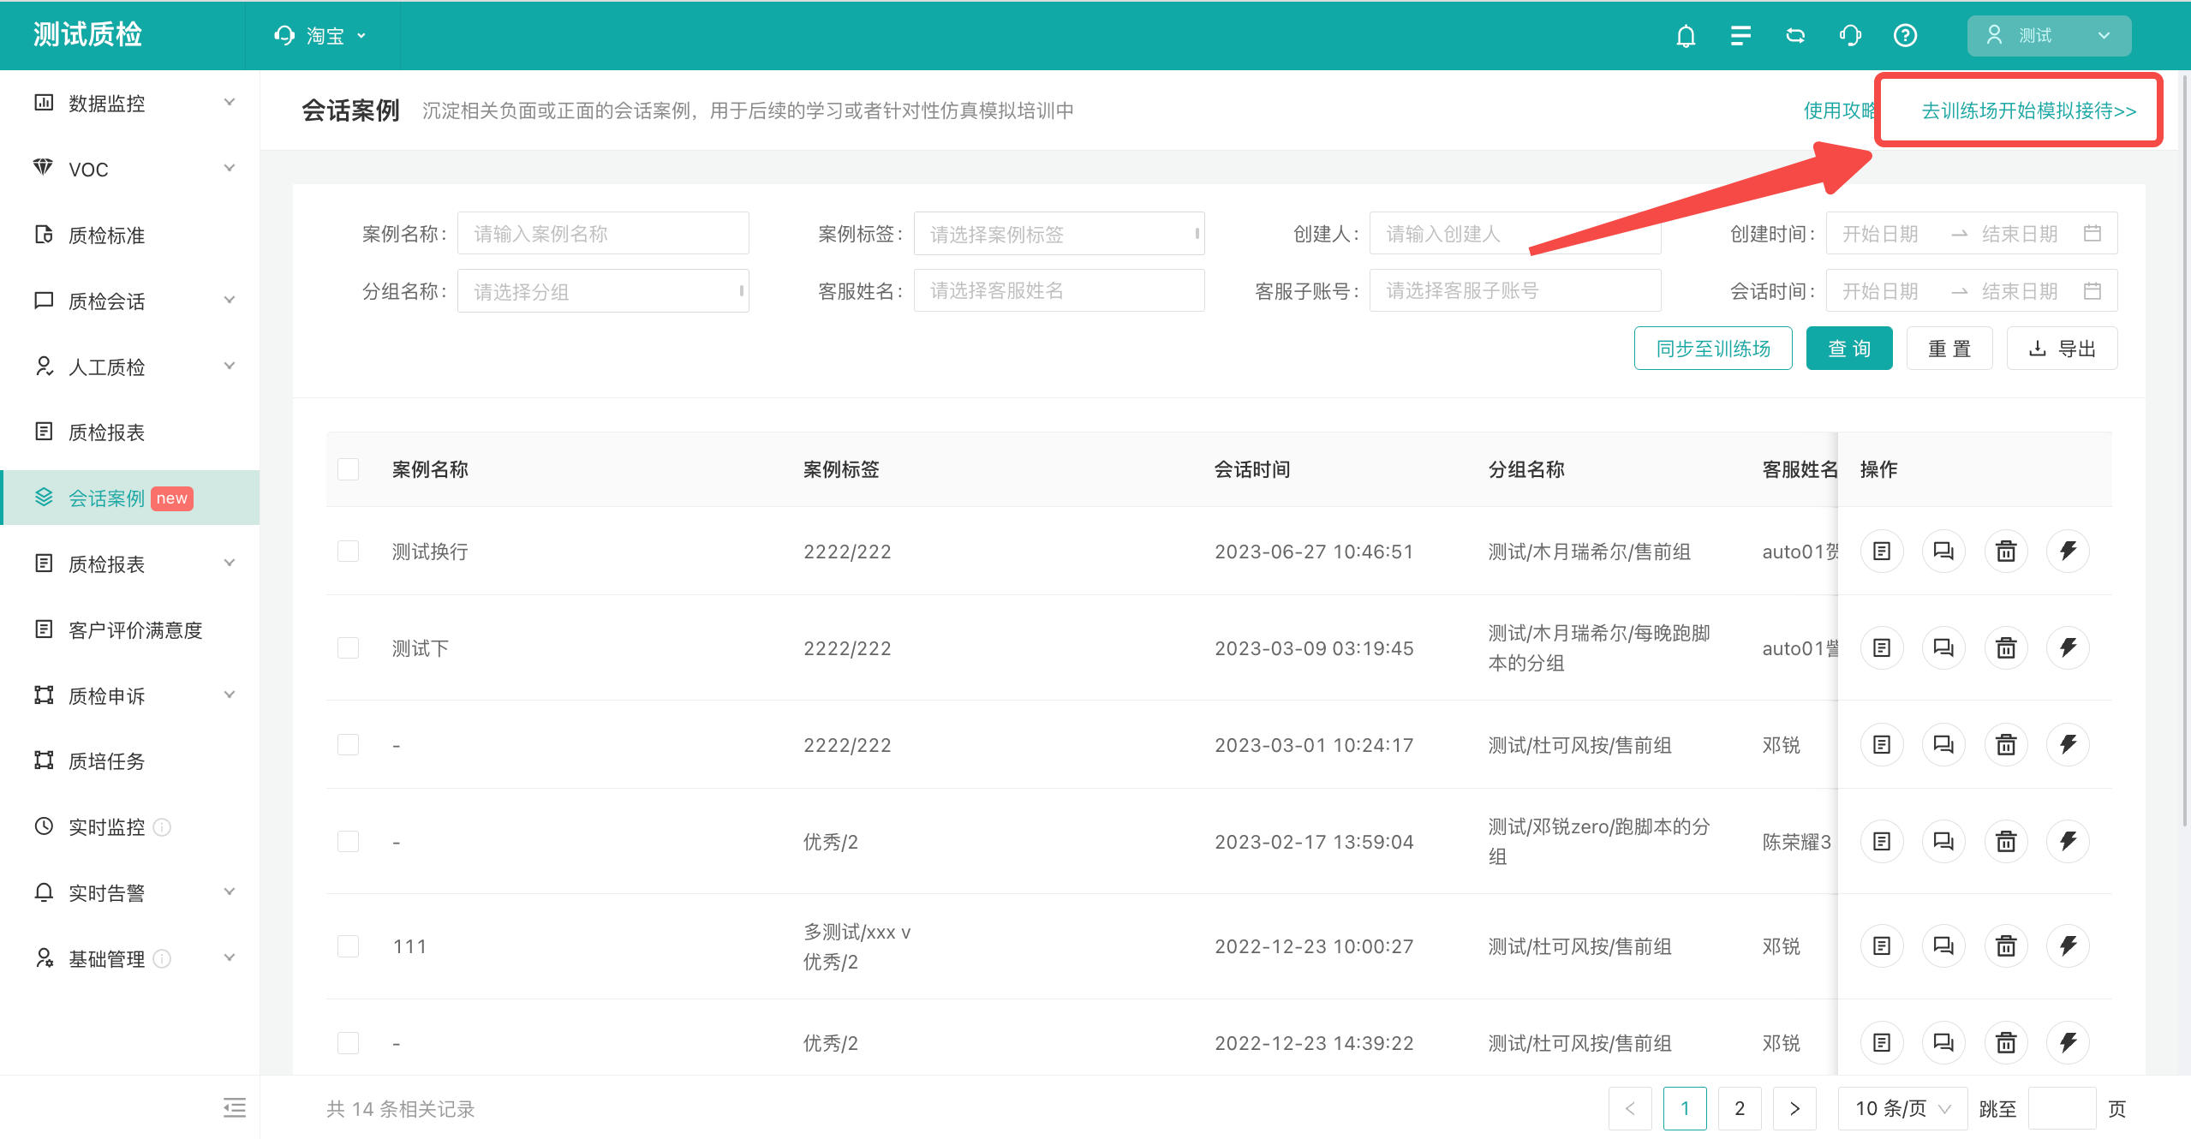Go to page 2 in pagination
Image resolution: width=2191 pixels, height=1139 pixels.
1740,1108
